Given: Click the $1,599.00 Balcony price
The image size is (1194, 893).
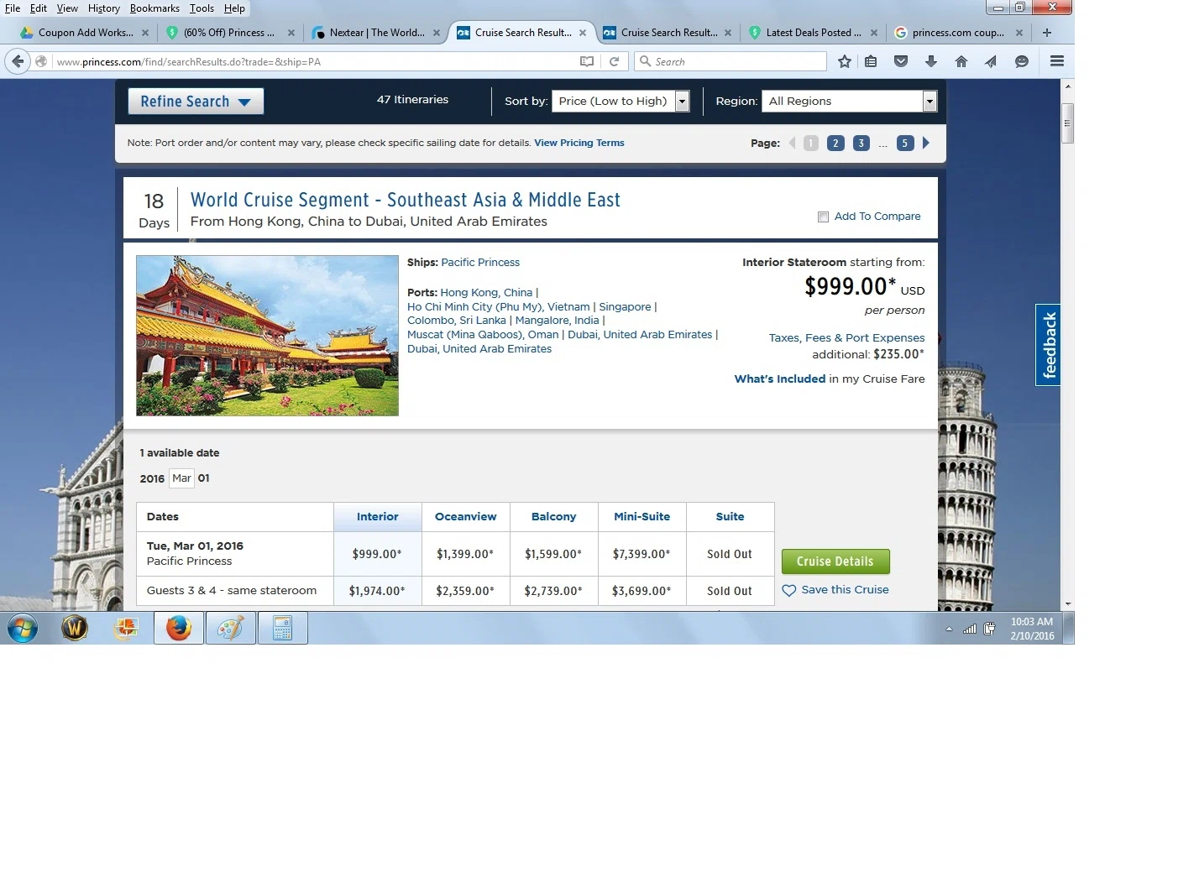Looking at the screenshot, I should [553, 554].
